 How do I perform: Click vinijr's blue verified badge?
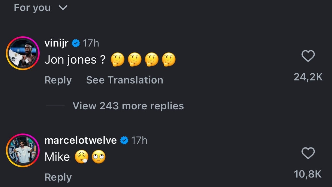pyautogui.click(x=75, y=43)
